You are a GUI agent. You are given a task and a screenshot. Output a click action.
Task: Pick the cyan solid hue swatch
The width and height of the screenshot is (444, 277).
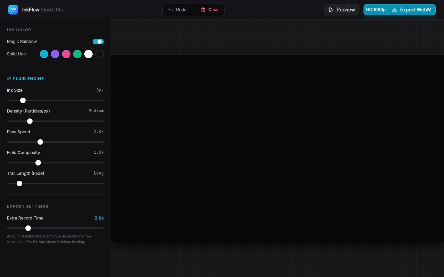tap(44, 54)
